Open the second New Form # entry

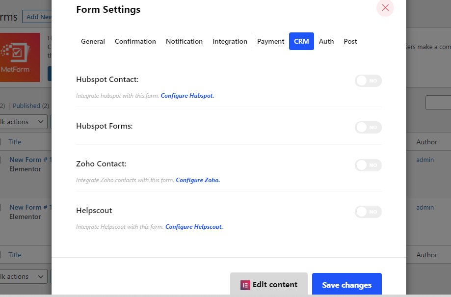30,208
